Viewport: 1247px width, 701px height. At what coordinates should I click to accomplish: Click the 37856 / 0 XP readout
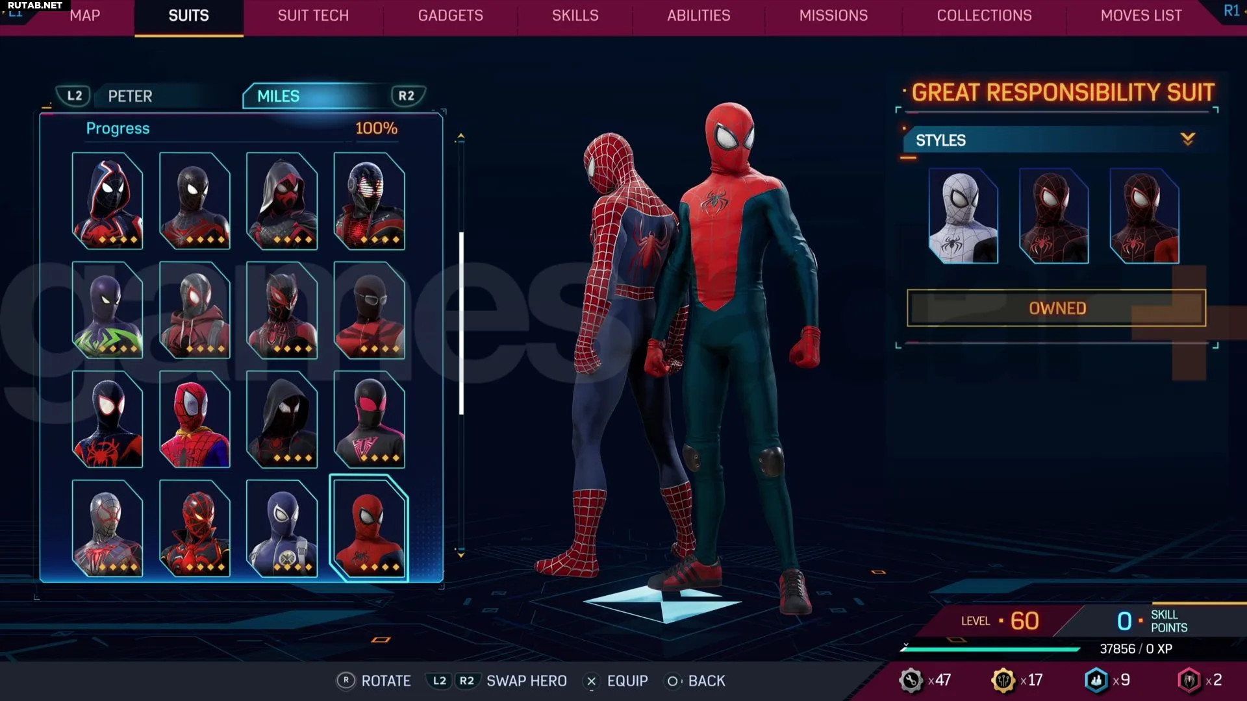click(x=1136, y=648)
